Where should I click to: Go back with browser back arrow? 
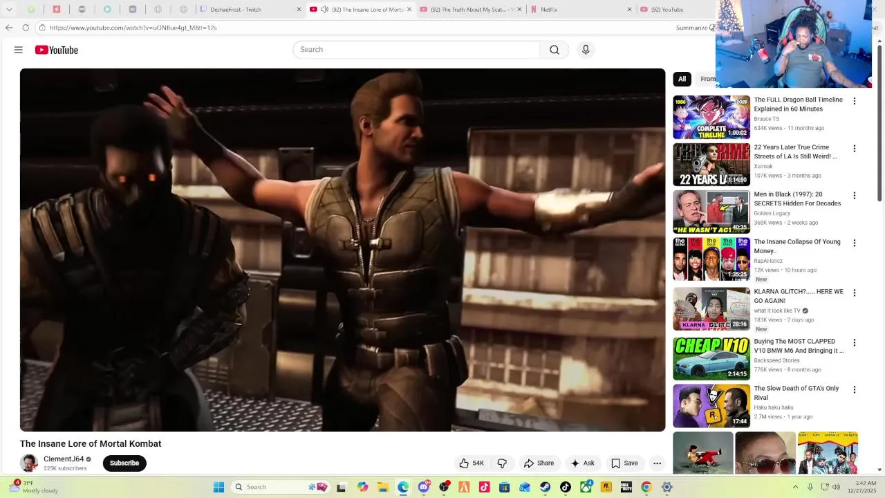coord(9,28)
